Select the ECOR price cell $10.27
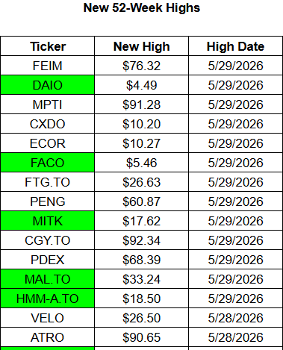The image size is (283, 350). pos(142,143)
